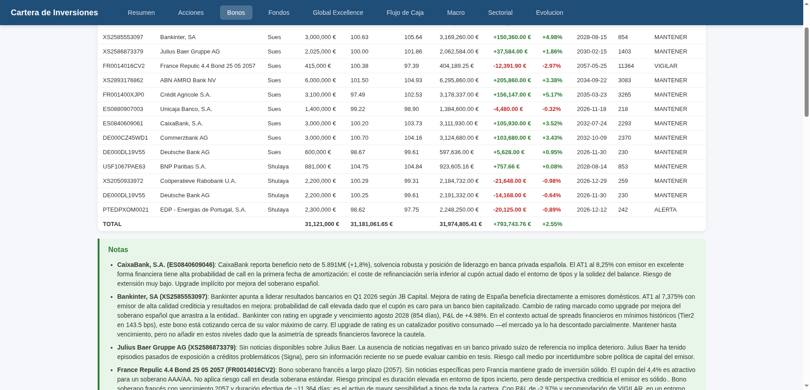Select the TOTAL row label
Screen dimensions: 810x390
coord(112,224)
